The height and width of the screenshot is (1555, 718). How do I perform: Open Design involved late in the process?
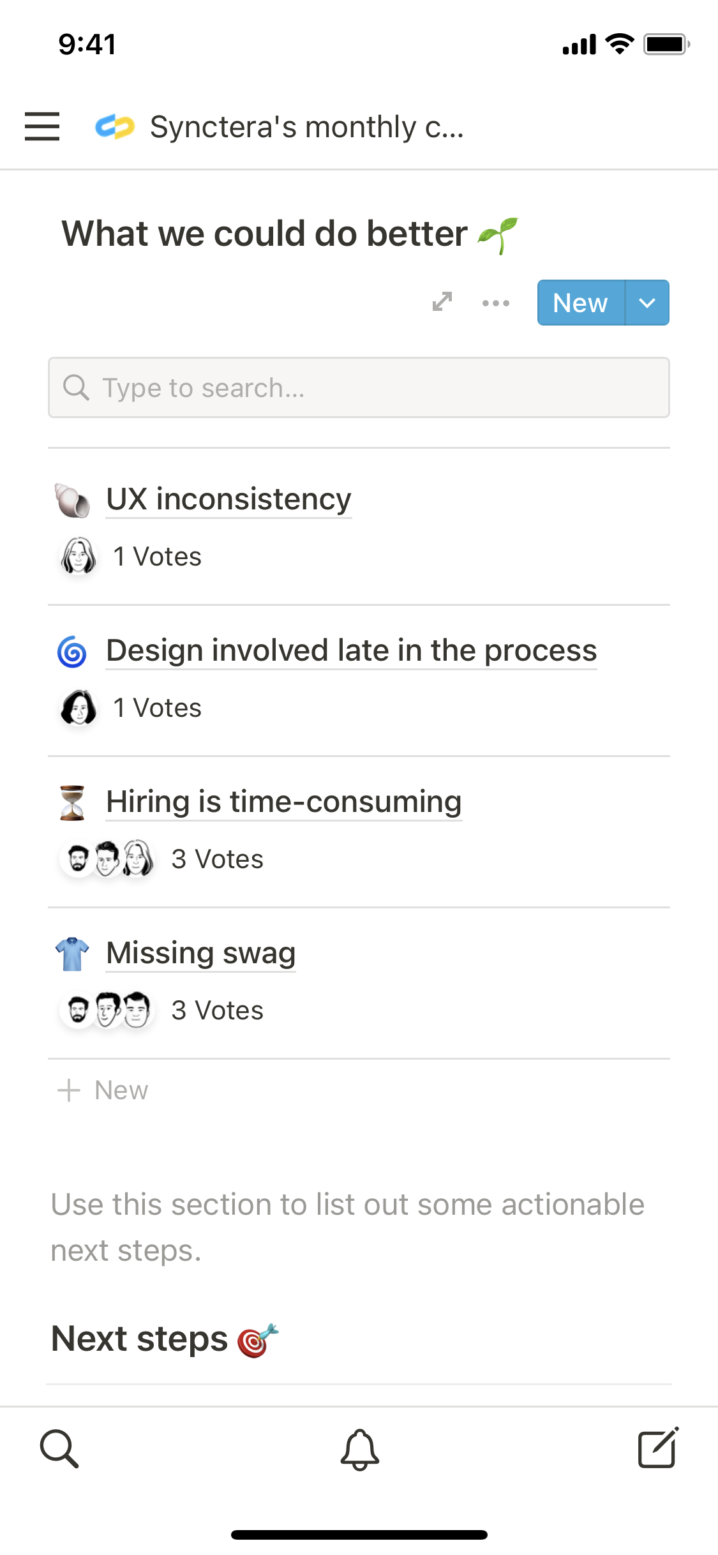point(351,650)
